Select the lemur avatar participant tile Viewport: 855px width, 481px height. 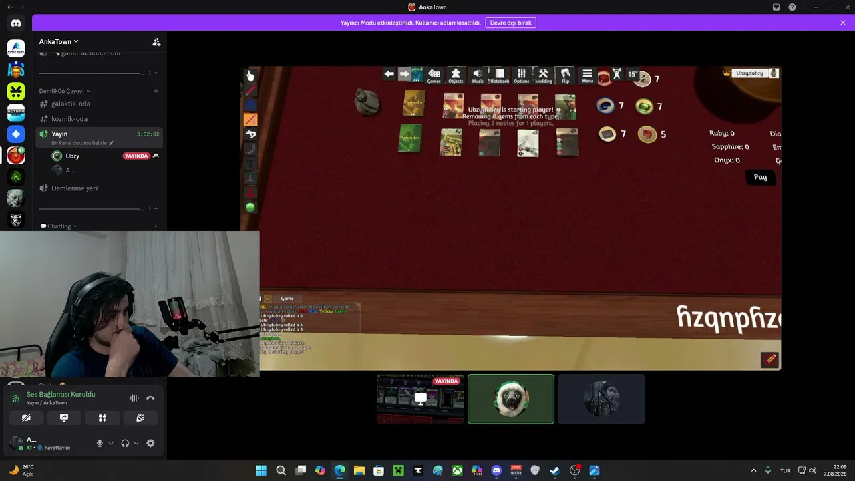click(511, 399)
